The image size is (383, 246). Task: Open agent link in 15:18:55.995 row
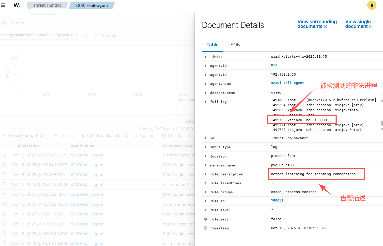(x=87, y=155)
